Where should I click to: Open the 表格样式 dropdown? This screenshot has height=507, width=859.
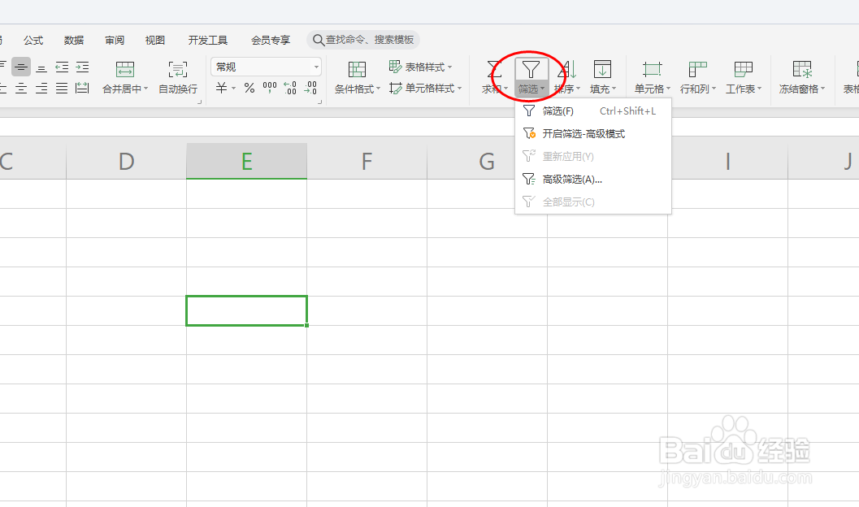(x=421, y=67)
